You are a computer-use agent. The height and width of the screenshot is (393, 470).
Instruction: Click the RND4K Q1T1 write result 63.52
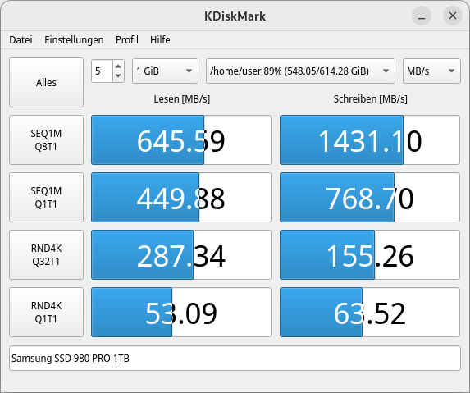tap(370, 313)
